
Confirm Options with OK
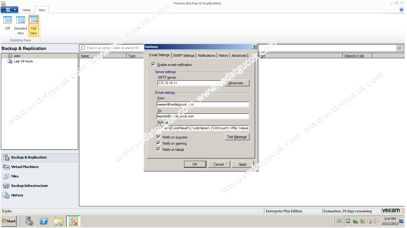point(195,164)
